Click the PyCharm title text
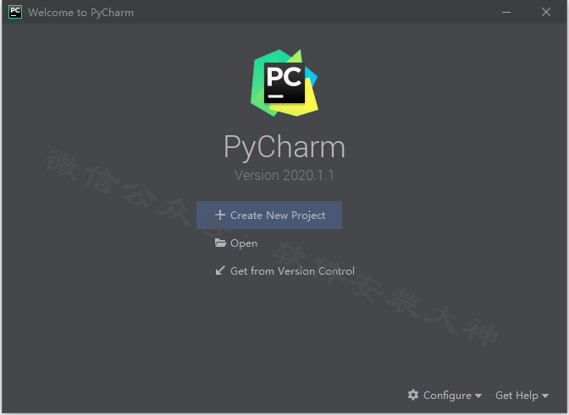569x415 pixels. tap(284, 147)
